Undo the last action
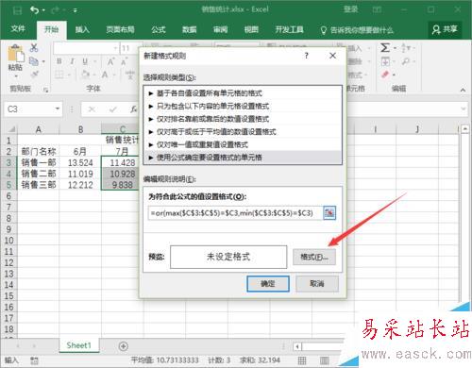This screenshot has width=472, height=368. pyautogui.click(x=35, y=10)
